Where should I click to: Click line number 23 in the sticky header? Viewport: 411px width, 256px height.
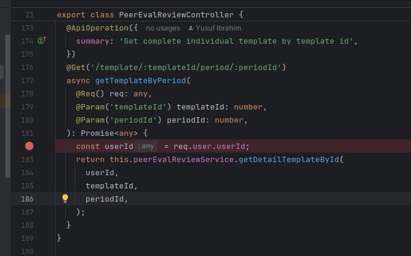[x=29, y=15]
